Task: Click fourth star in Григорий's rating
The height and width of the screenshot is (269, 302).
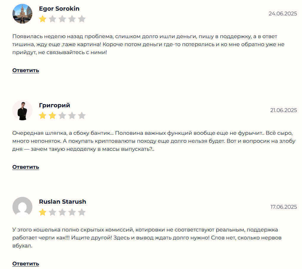Action: click(72, 116)
